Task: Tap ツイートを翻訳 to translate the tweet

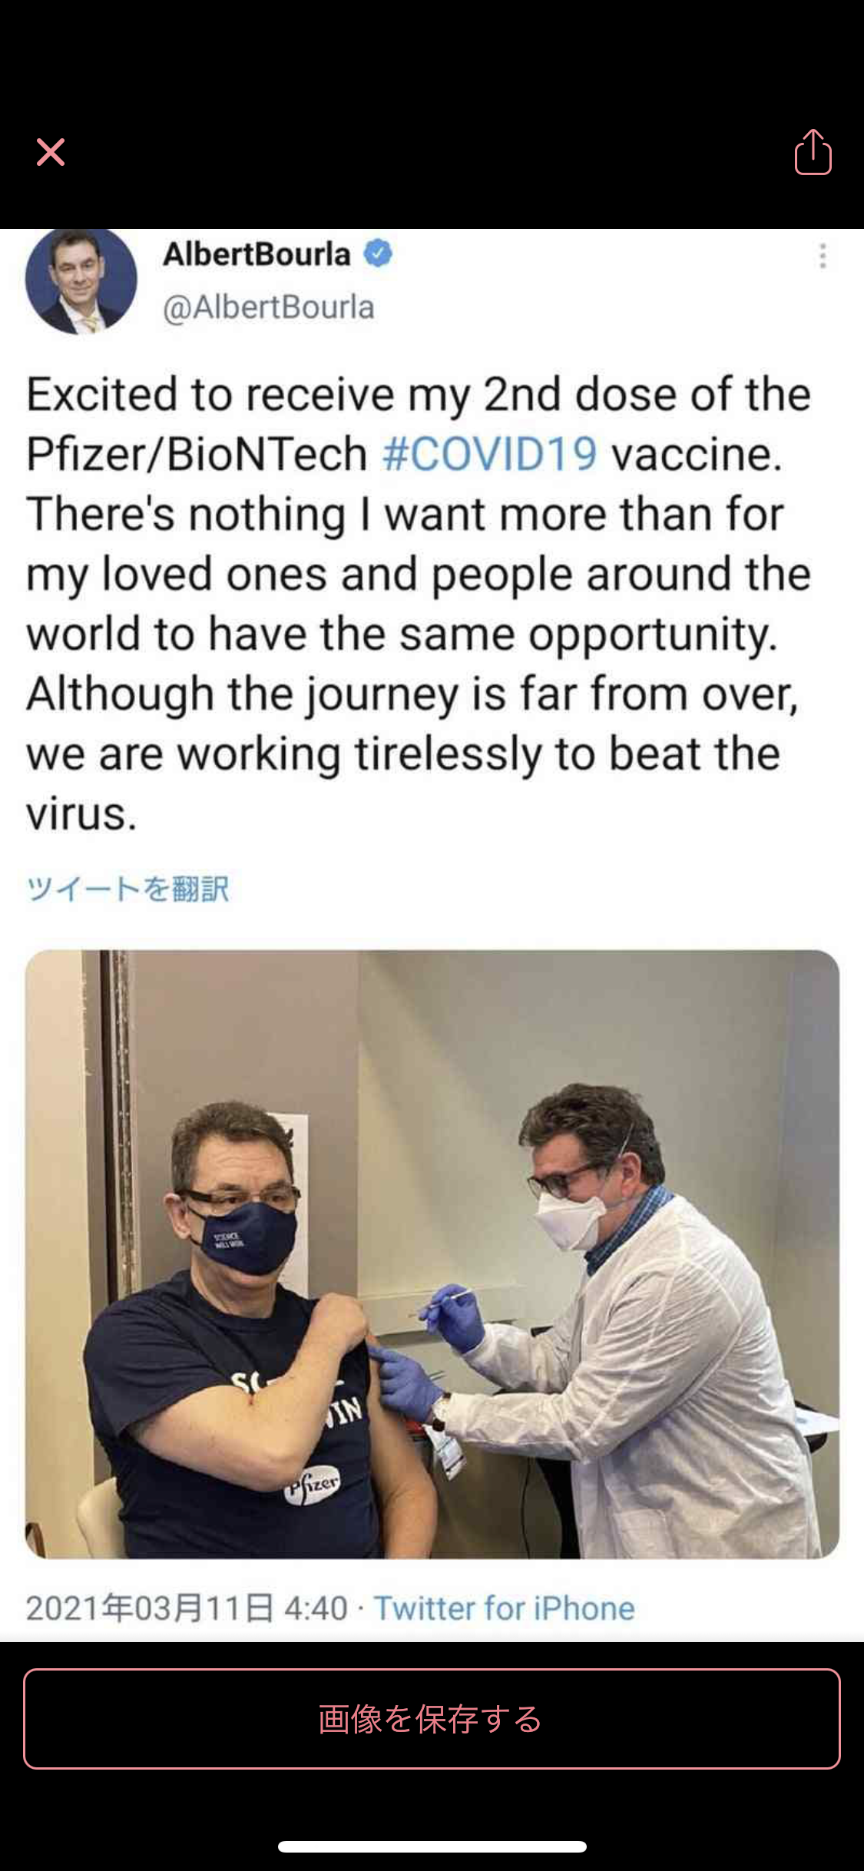Action: [x=127, y=889]
